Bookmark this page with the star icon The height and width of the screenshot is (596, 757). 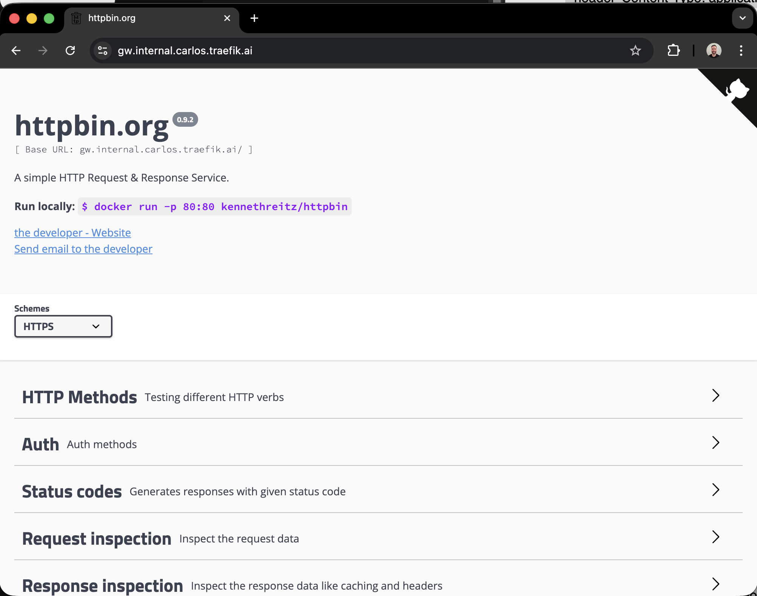click(635, 51)
